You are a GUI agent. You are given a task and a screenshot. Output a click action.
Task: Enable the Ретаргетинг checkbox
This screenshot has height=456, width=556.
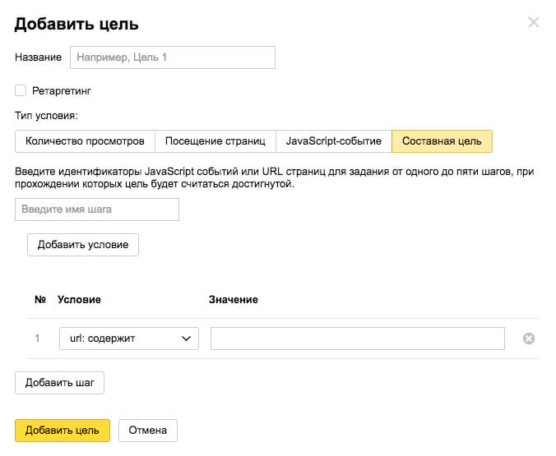(21, 90)
